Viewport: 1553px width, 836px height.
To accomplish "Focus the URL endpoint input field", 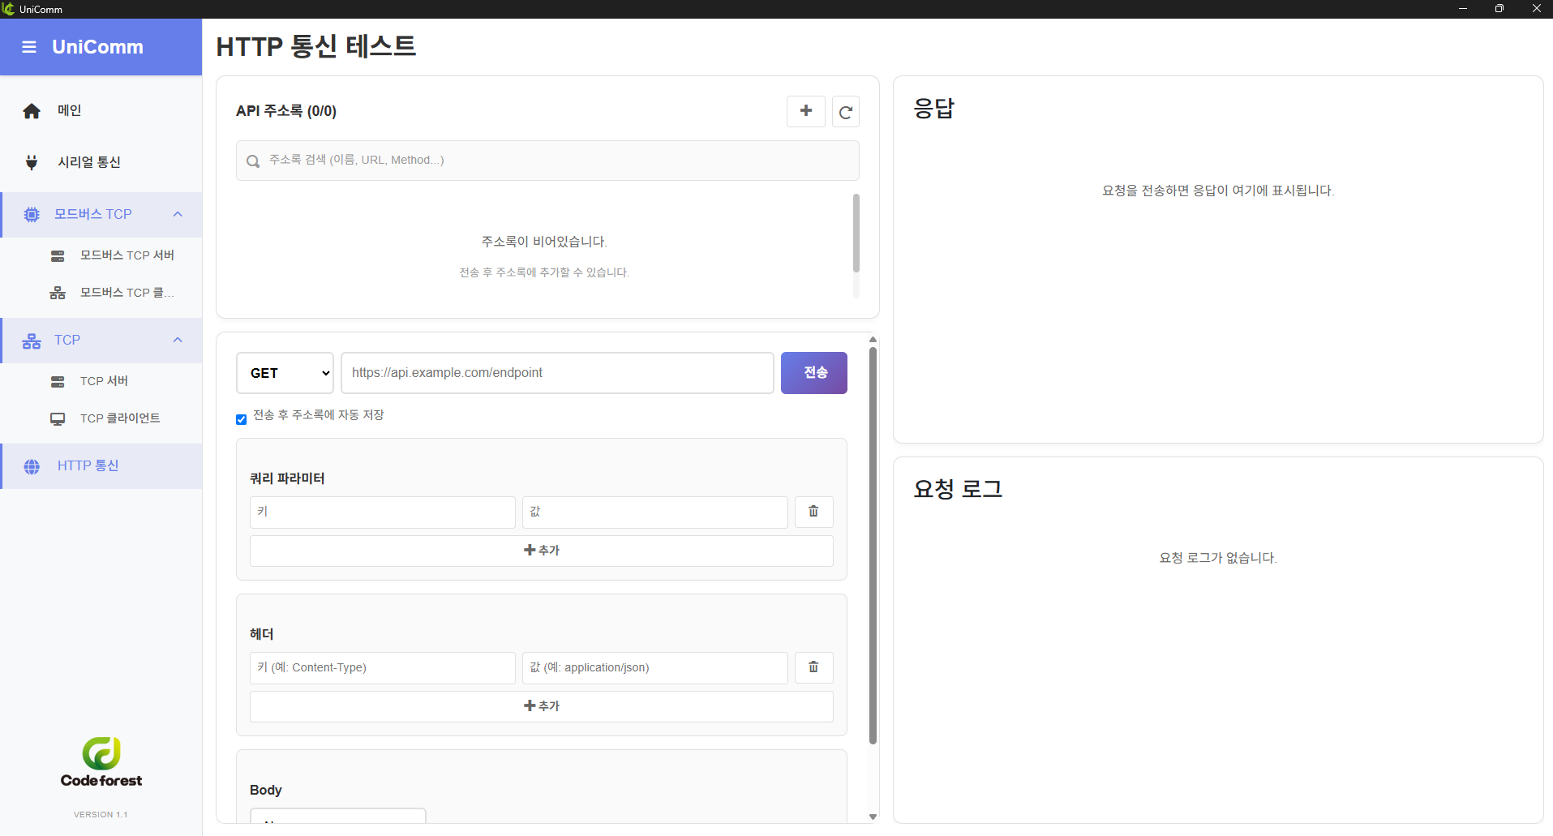I will pyautogui.click(x=558, y=373).
